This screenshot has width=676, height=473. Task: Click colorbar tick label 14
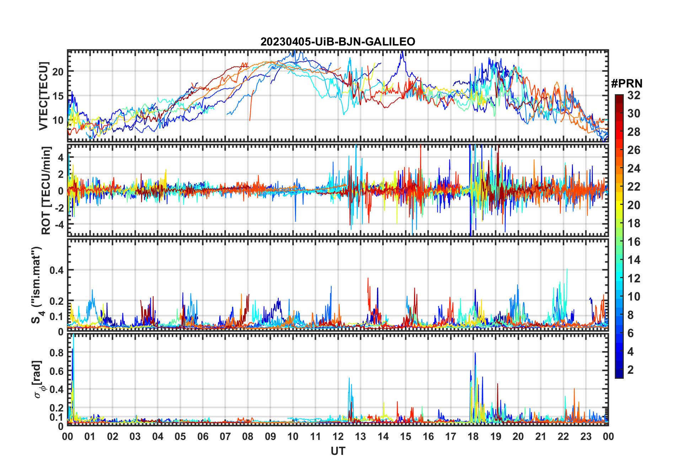tap(634, 260)
